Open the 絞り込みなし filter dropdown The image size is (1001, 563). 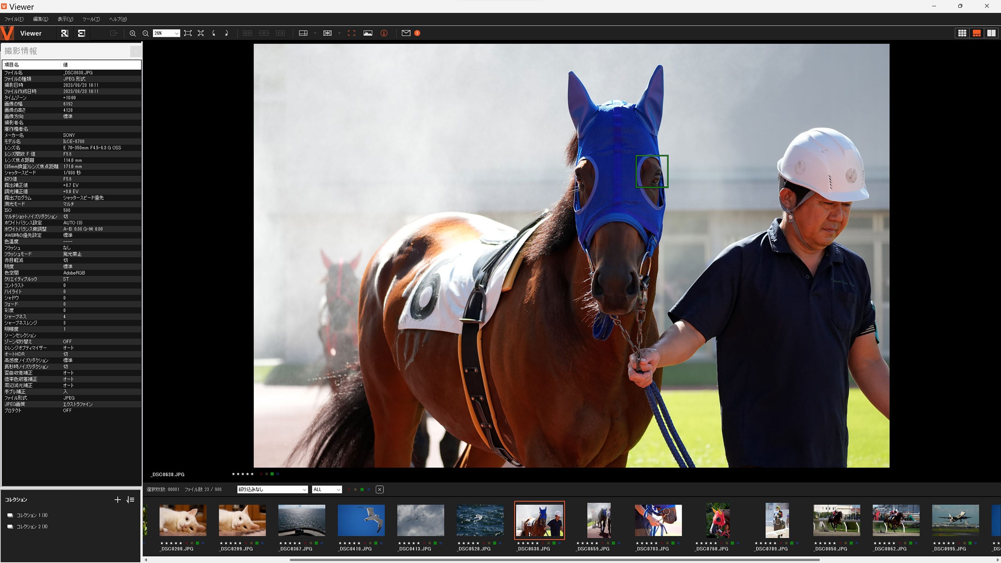pos(272,489)
